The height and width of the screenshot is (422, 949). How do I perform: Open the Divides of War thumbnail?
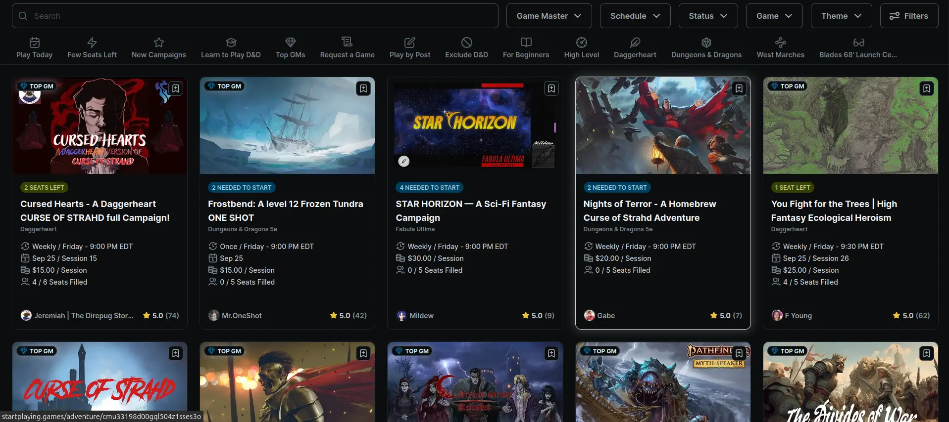pos(850,382)
